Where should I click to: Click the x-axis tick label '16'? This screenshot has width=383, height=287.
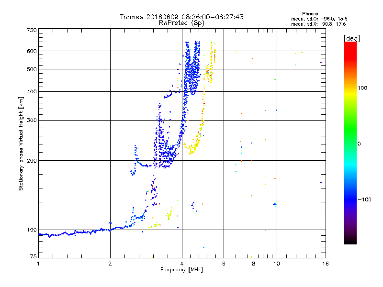326,264
